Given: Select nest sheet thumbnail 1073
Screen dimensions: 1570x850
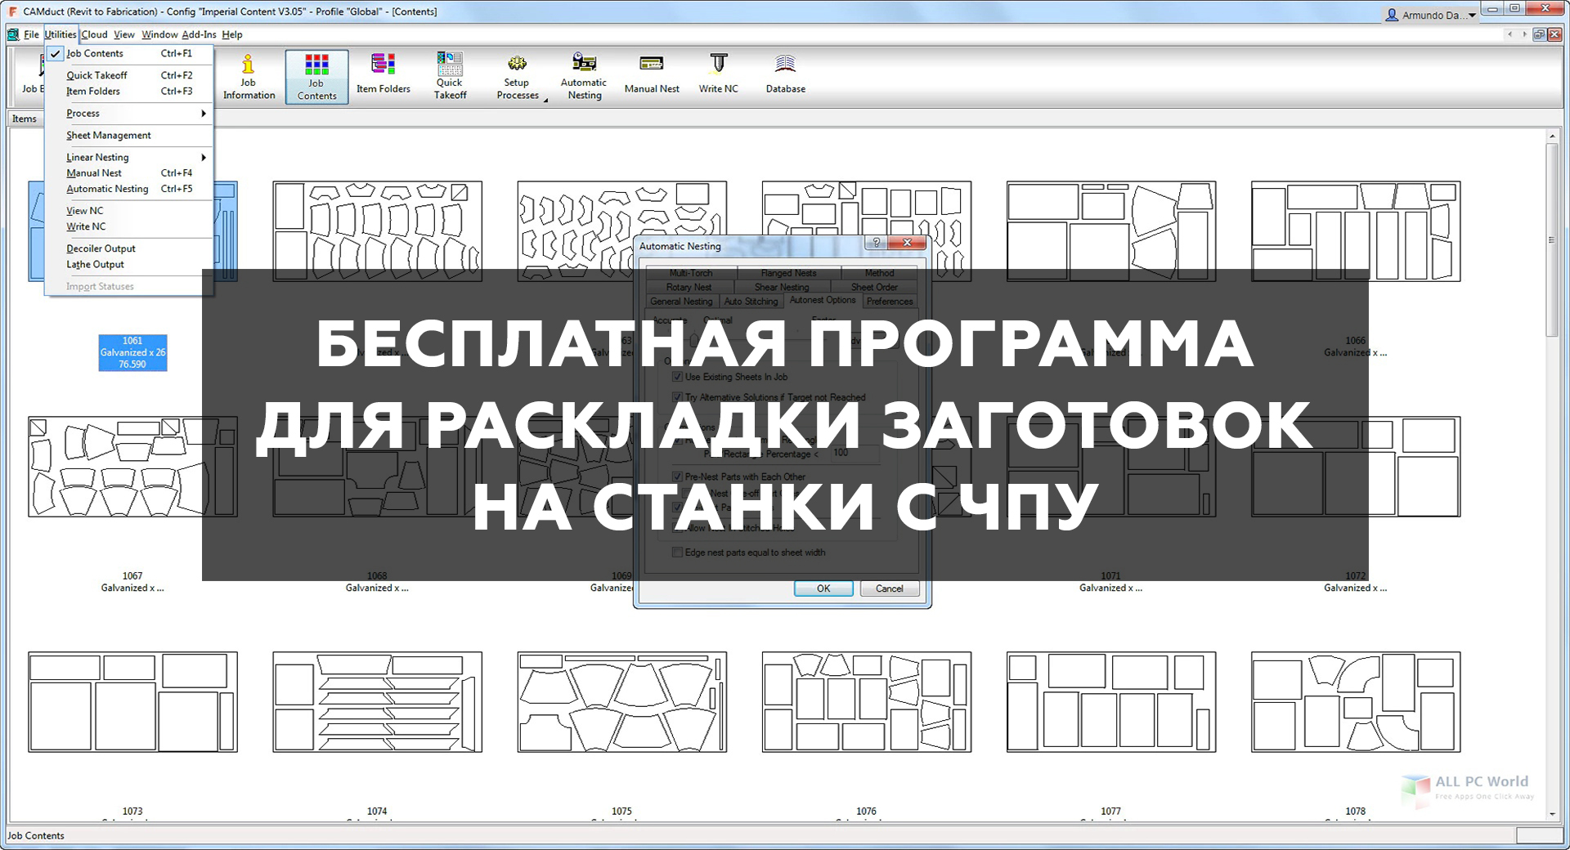Looking at the screenshot, I should (132, 702).
